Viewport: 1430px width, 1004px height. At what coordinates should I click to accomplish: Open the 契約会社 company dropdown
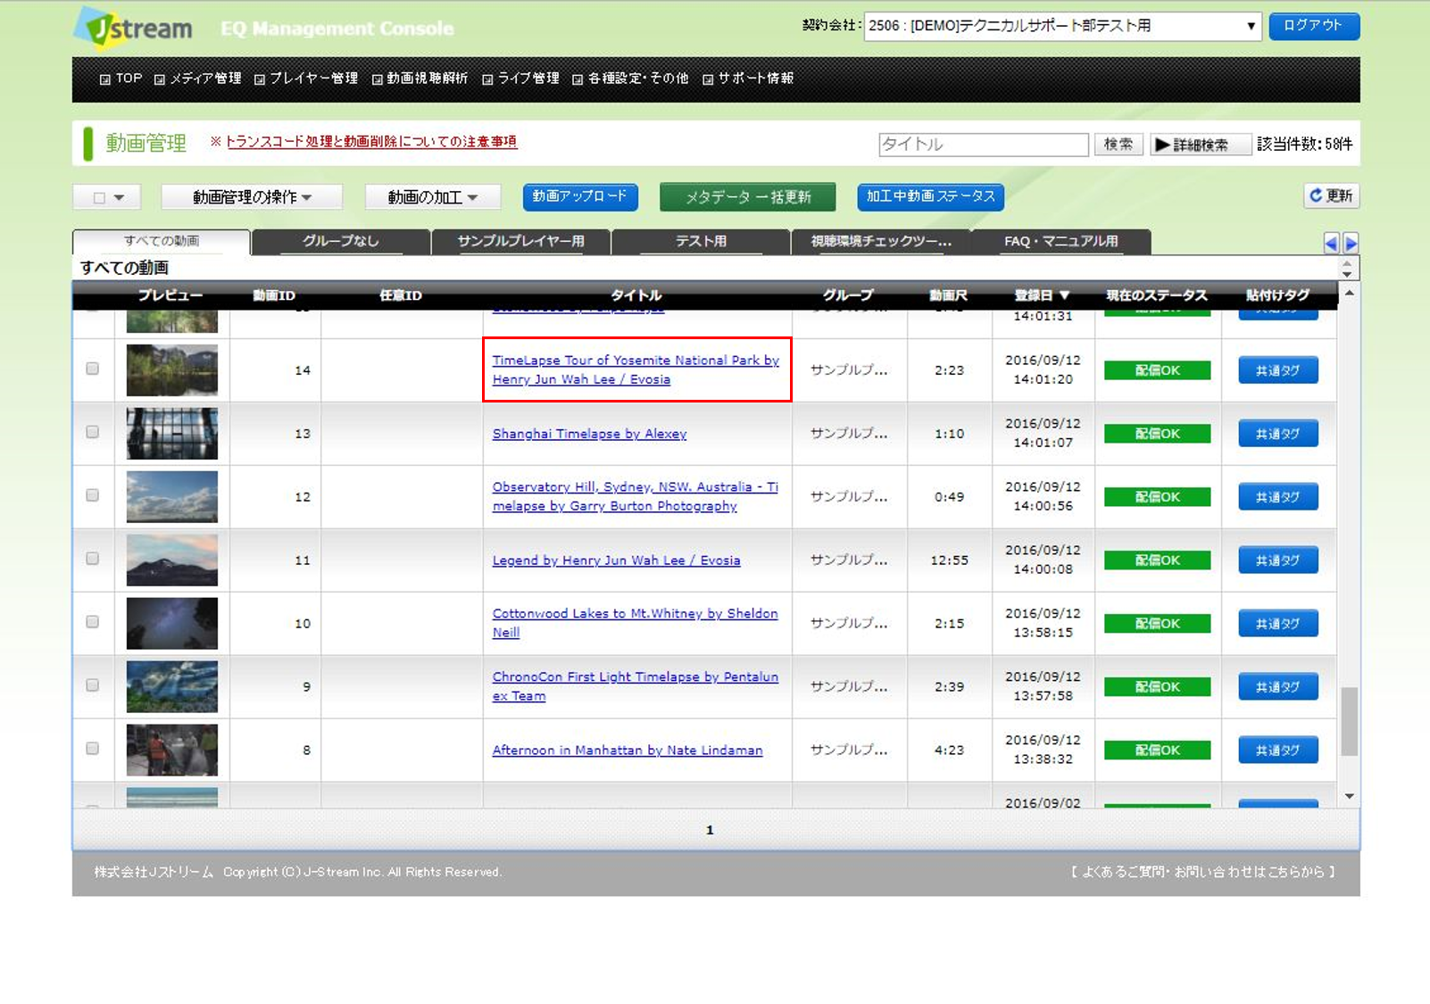1062,26
